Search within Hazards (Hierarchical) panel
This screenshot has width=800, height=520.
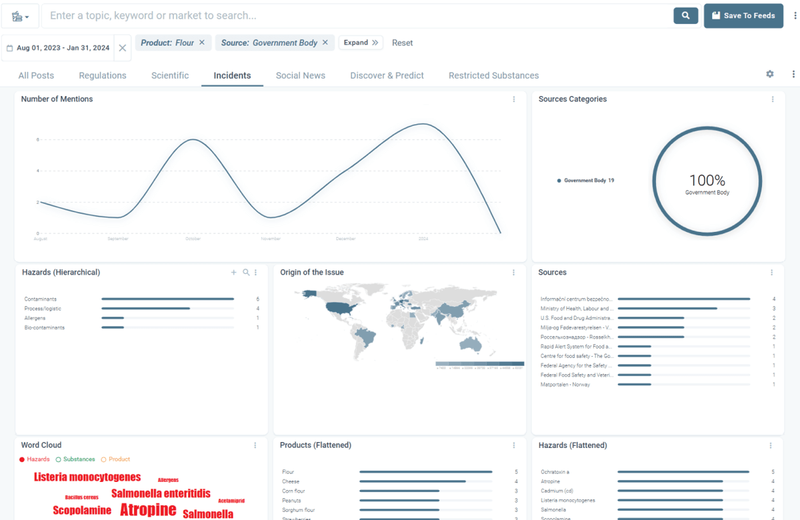246,273
